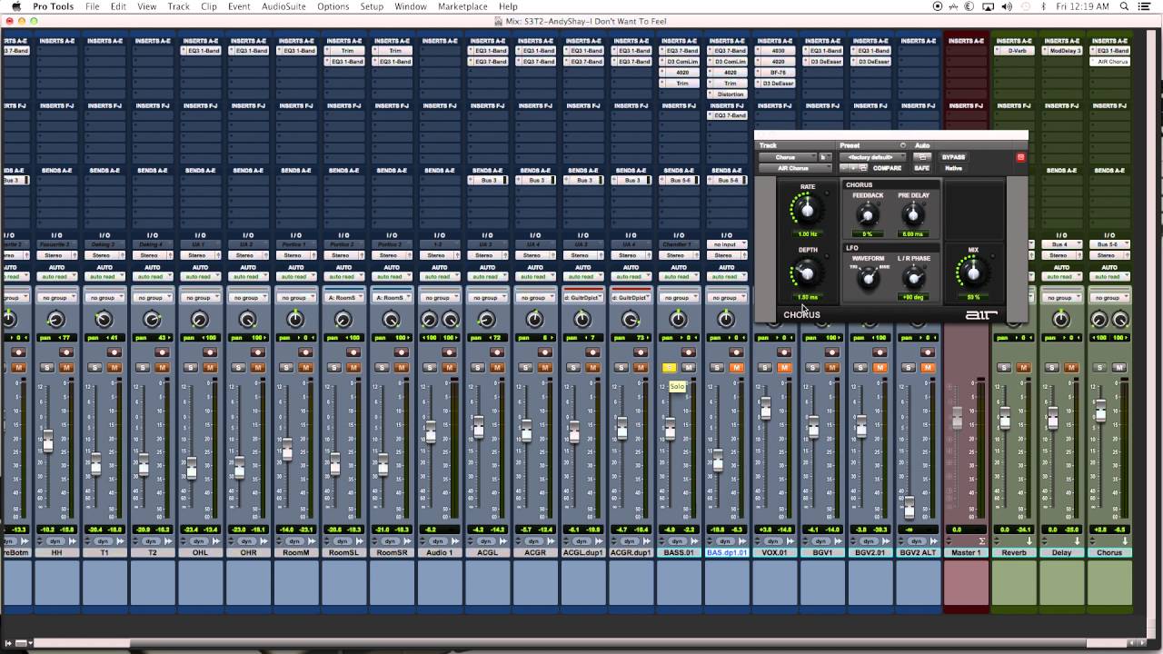This screenshot has width=1163, height=654.
Task: Open the AIR Chorus plugin selector dropdown
Action: (795, 168)
